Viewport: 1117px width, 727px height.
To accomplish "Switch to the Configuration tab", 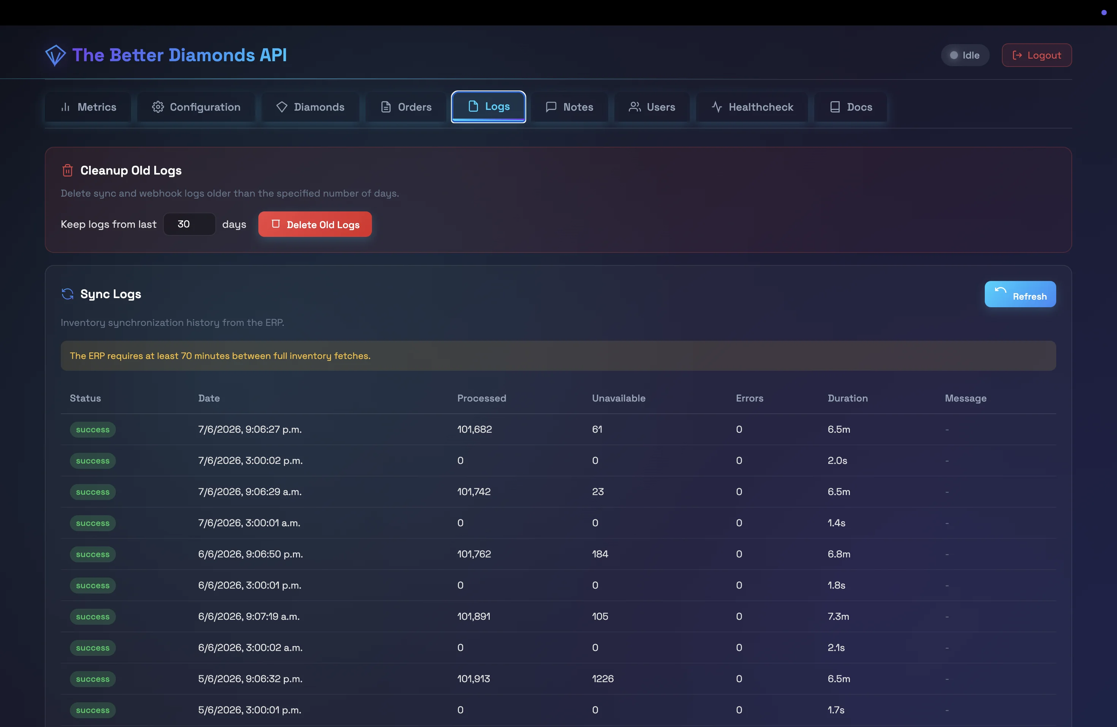I will click(x=196, y=107).
